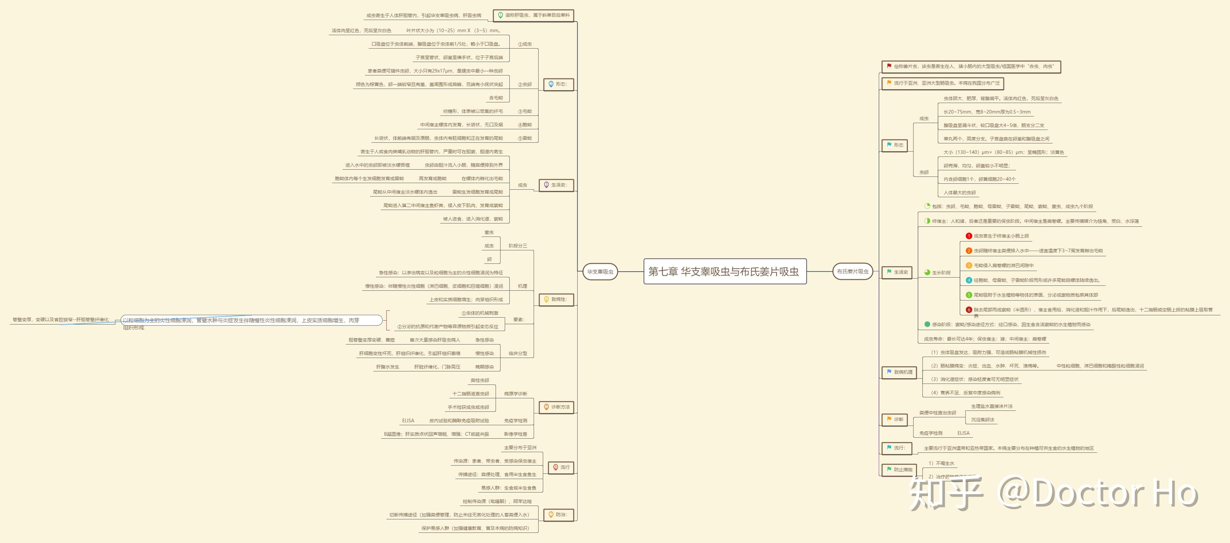1230x543 pixels.
Task: Click the orange flag on 流行于亚洲 node
Action: [889, 83]
